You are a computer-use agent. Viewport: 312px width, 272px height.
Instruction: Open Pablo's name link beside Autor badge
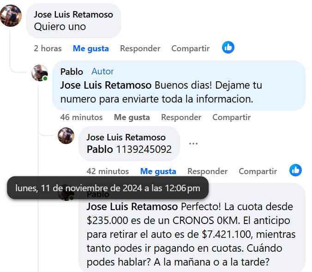[x=72, y=72]
